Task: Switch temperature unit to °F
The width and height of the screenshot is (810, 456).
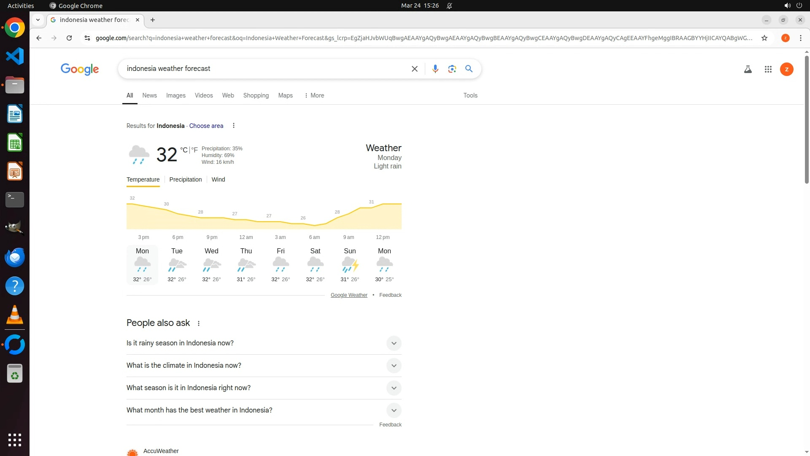Action: (x=194, y=150)
